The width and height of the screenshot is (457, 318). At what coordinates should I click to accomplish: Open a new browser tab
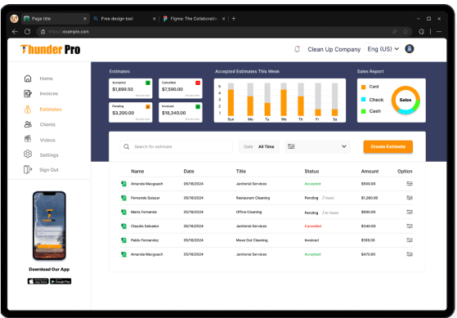click(234, 19)
